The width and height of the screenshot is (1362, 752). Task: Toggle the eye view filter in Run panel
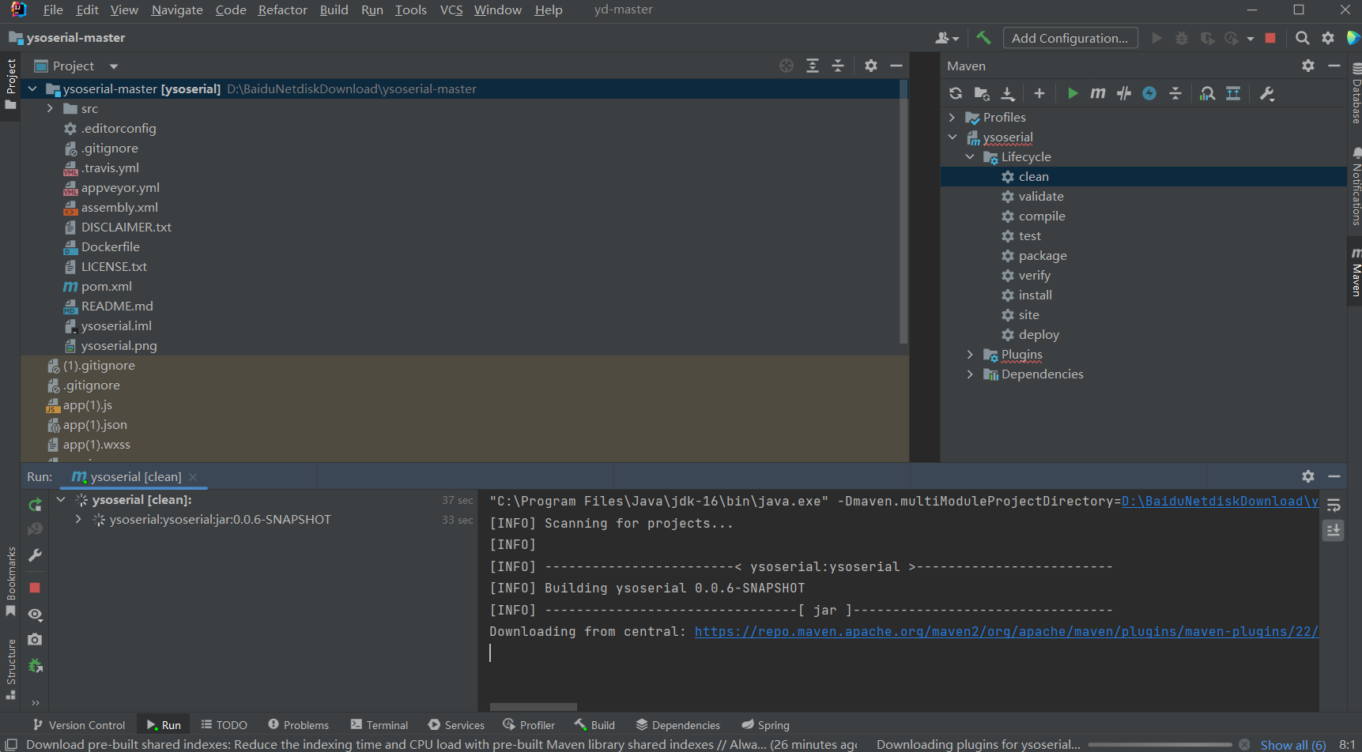tap(35, 614)
